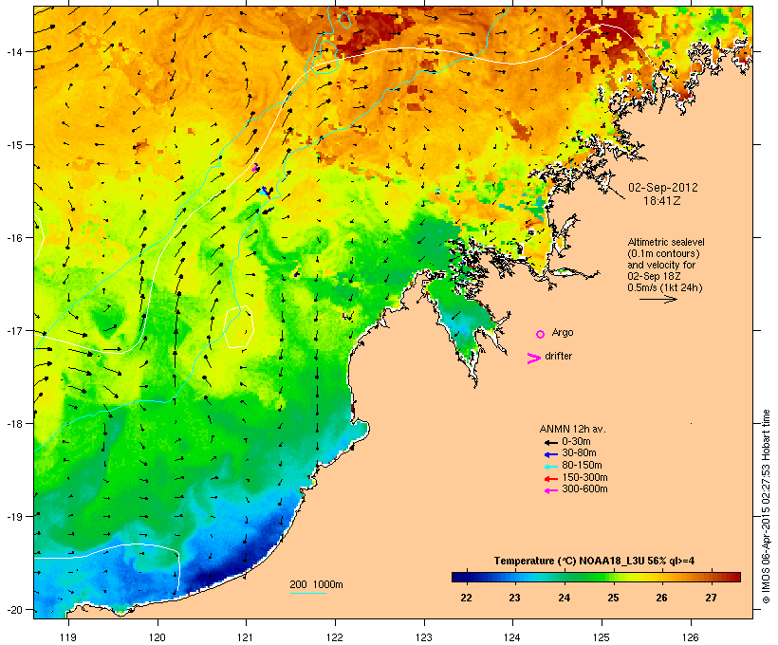Click the latitude axis label -16
This screenshot has height=645, width=778.
13,238
